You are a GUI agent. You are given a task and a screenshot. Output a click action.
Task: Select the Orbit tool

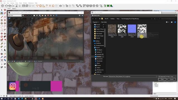point(2,54)
